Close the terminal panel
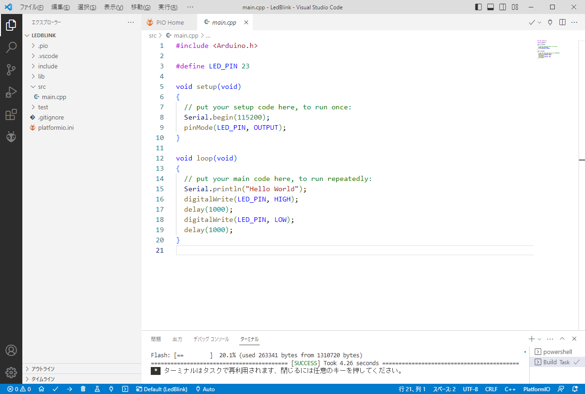This screenshot has width=585, height=394. coord(574,339)
